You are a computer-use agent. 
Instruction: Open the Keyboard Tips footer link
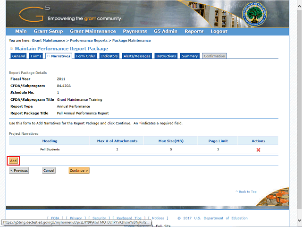(x=129, y=218)
